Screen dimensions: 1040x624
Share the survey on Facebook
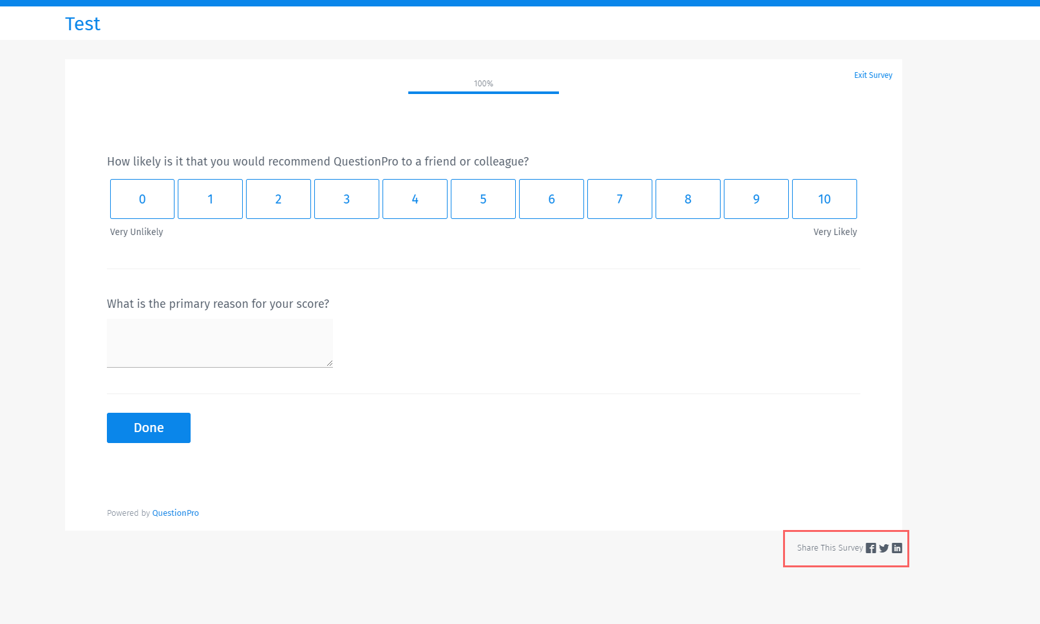871,548
